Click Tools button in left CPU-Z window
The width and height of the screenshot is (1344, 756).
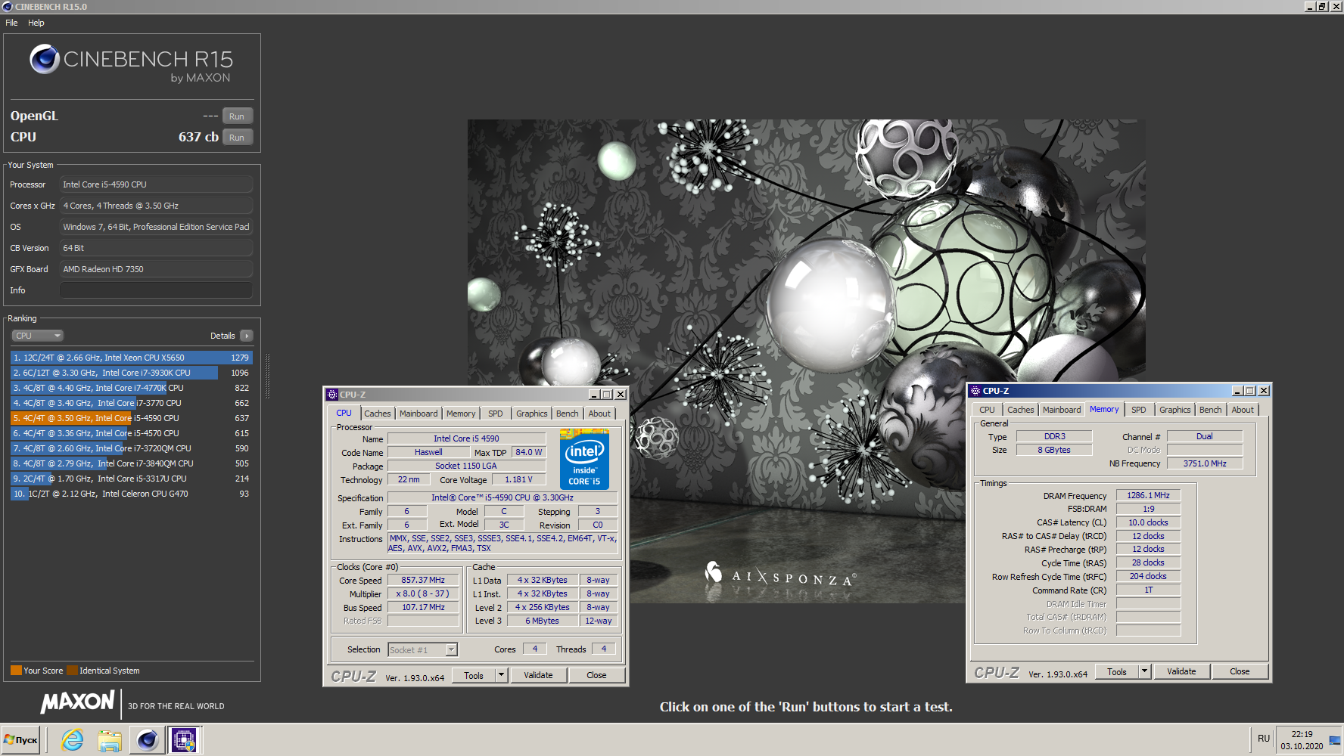pyautogui.click(x=474, y=675)
